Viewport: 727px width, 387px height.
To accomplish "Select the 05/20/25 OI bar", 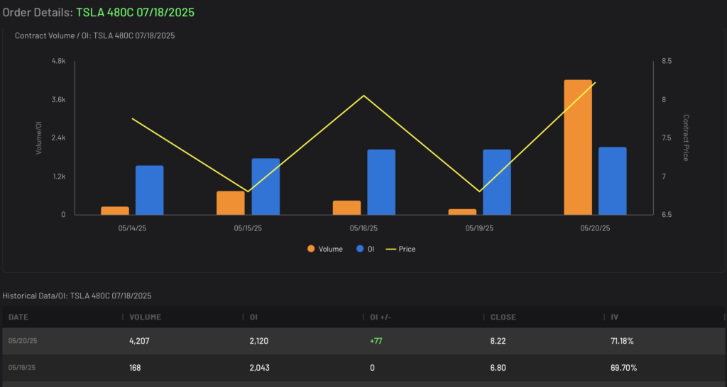I will pos(613,181).
